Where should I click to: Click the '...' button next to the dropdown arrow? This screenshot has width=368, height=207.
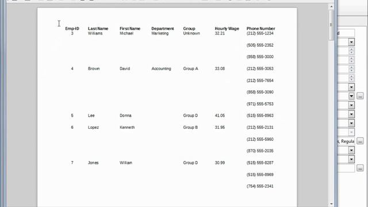point(360,96)
